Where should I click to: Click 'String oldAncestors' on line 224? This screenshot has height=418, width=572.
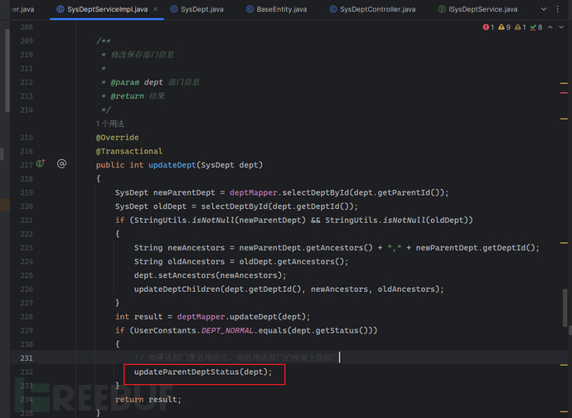tap(179, 262)
